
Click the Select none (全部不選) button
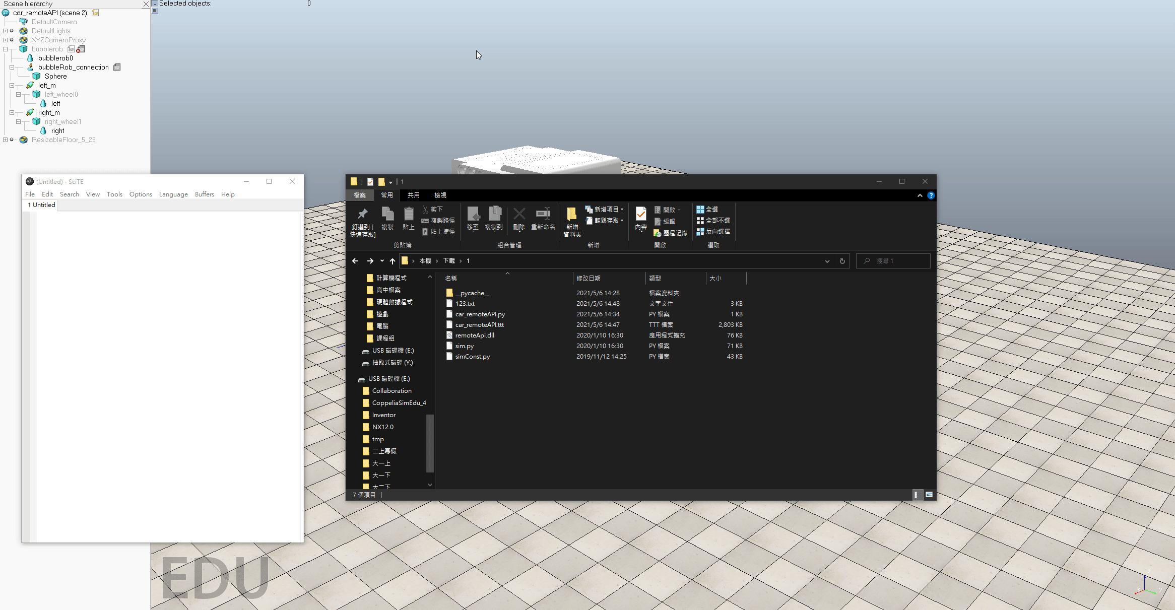coord(713,220)
